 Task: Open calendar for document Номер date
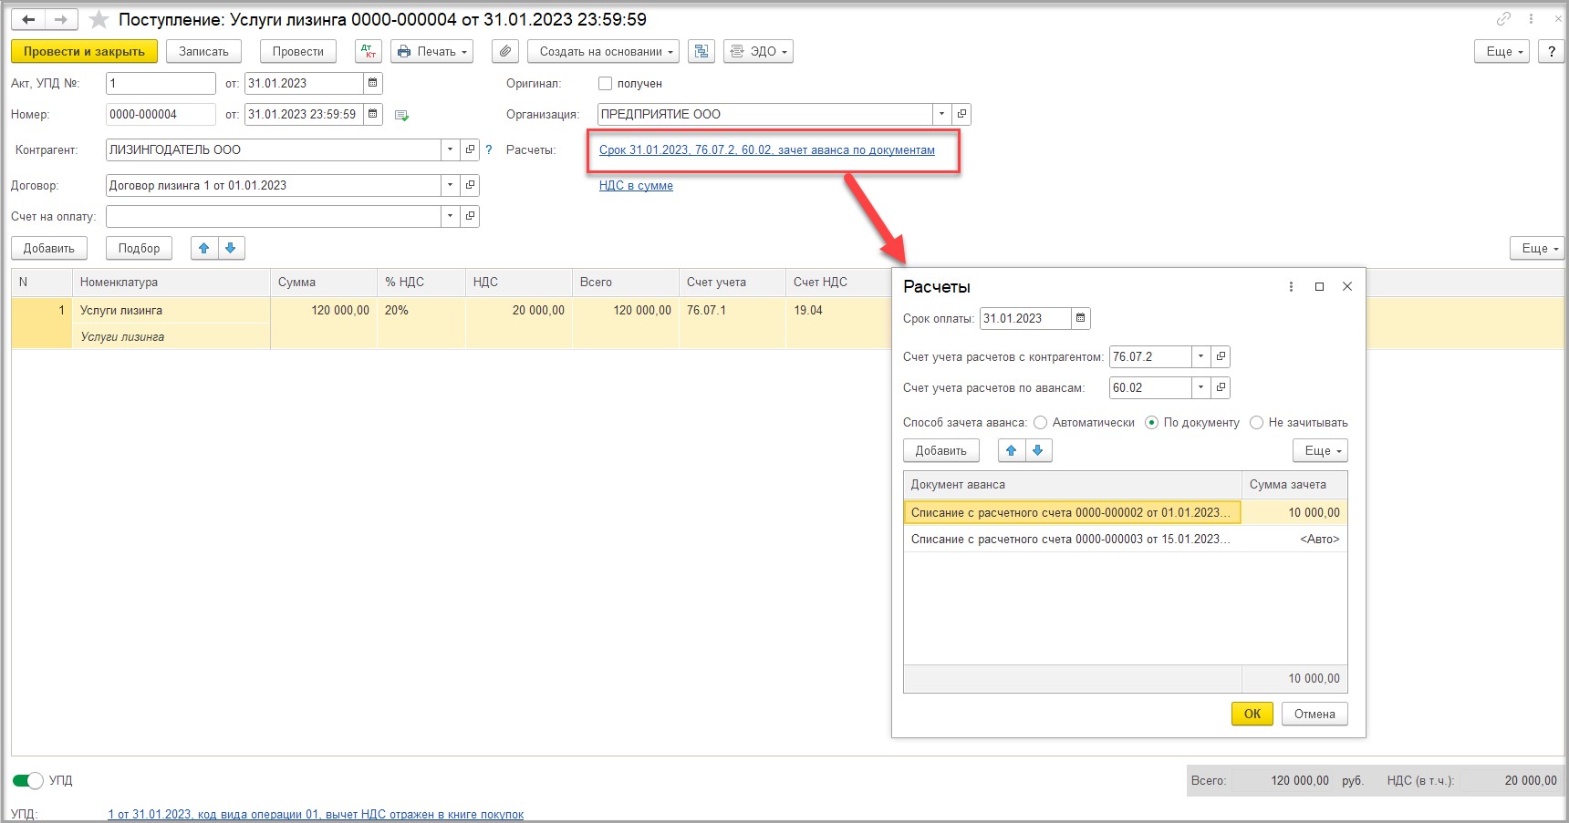[372, 114]
